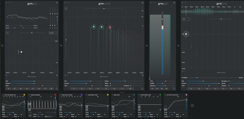Toggle the display icon in comb pitch mod module
Image resolution: width=244 pixels, height=119 pixels.
click(87, 107)
